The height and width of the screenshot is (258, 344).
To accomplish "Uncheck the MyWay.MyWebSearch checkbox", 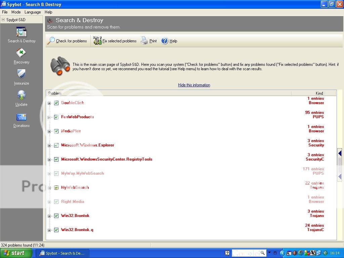I will [x=56, y=174].
